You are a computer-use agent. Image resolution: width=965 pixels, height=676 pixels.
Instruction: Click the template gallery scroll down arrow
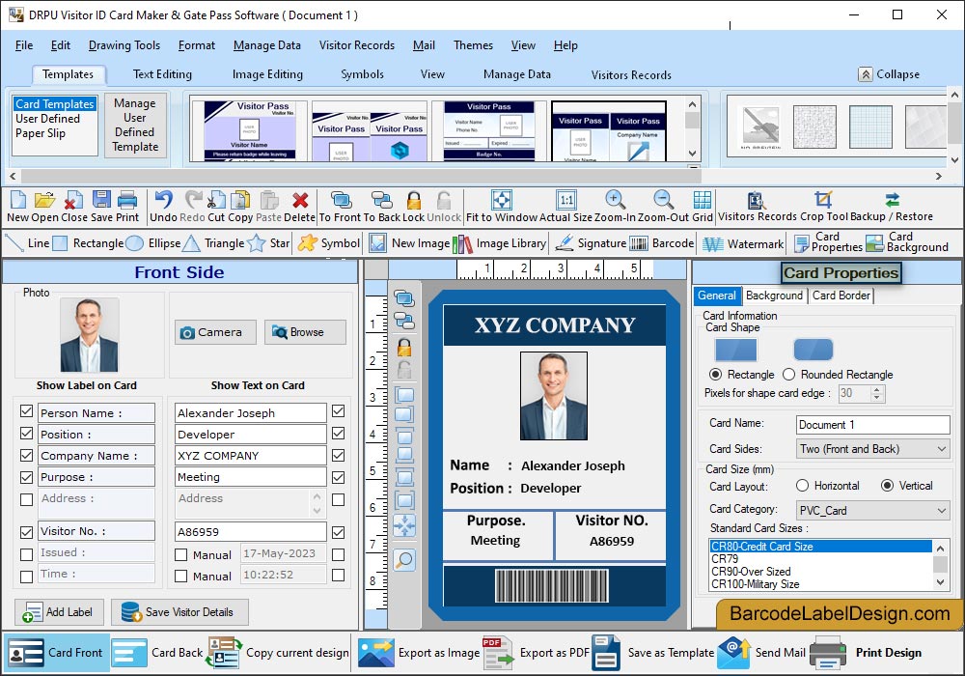coord(692,154)
